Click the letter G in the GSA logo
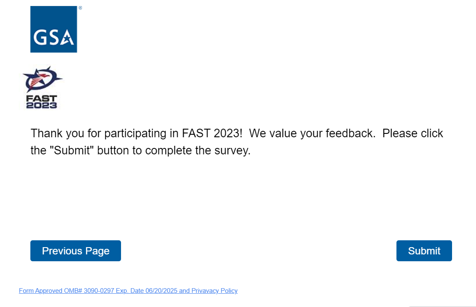Viewport: 476px width, 307px height. tap(40, 38)
